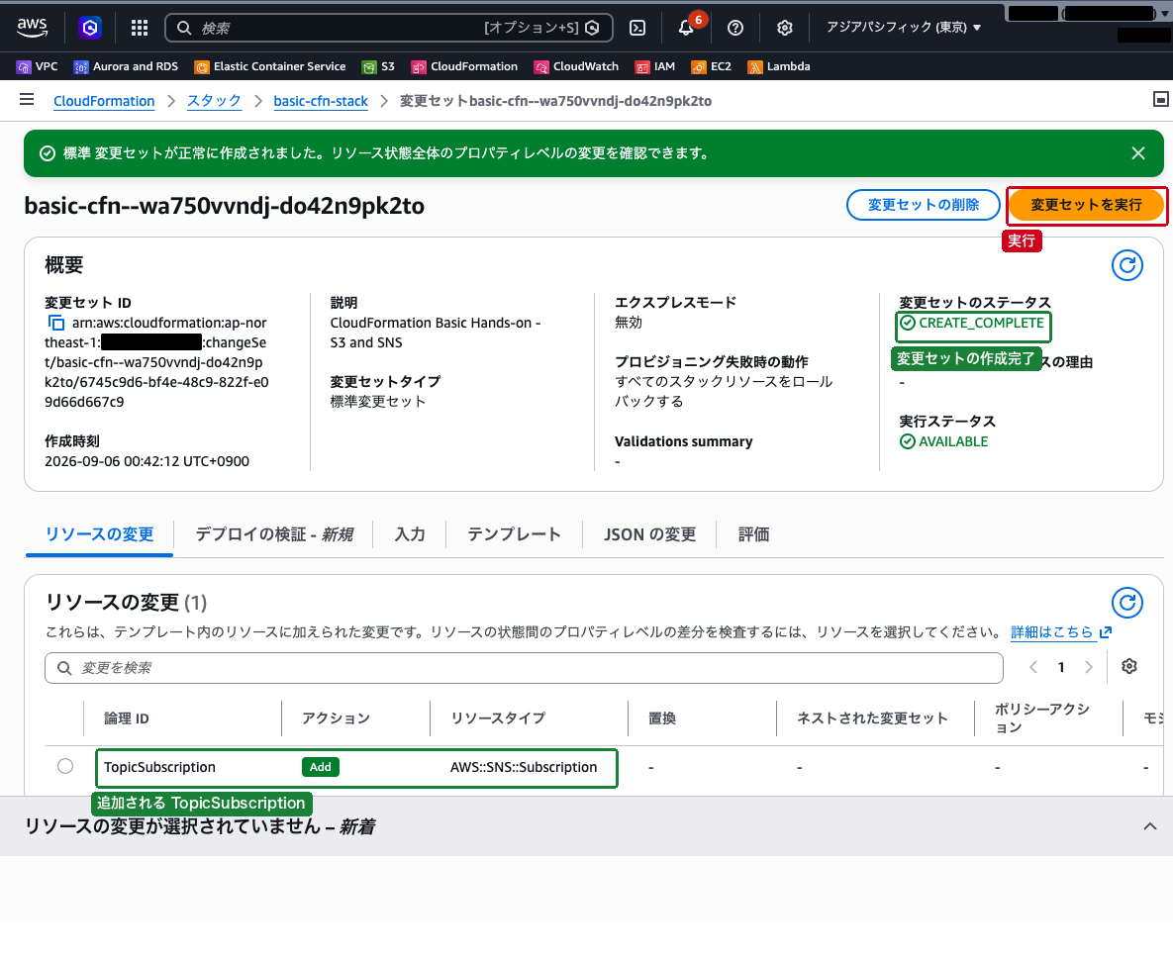
Task: Switch to 入力 tab
Action: click(x=410, y=534)
